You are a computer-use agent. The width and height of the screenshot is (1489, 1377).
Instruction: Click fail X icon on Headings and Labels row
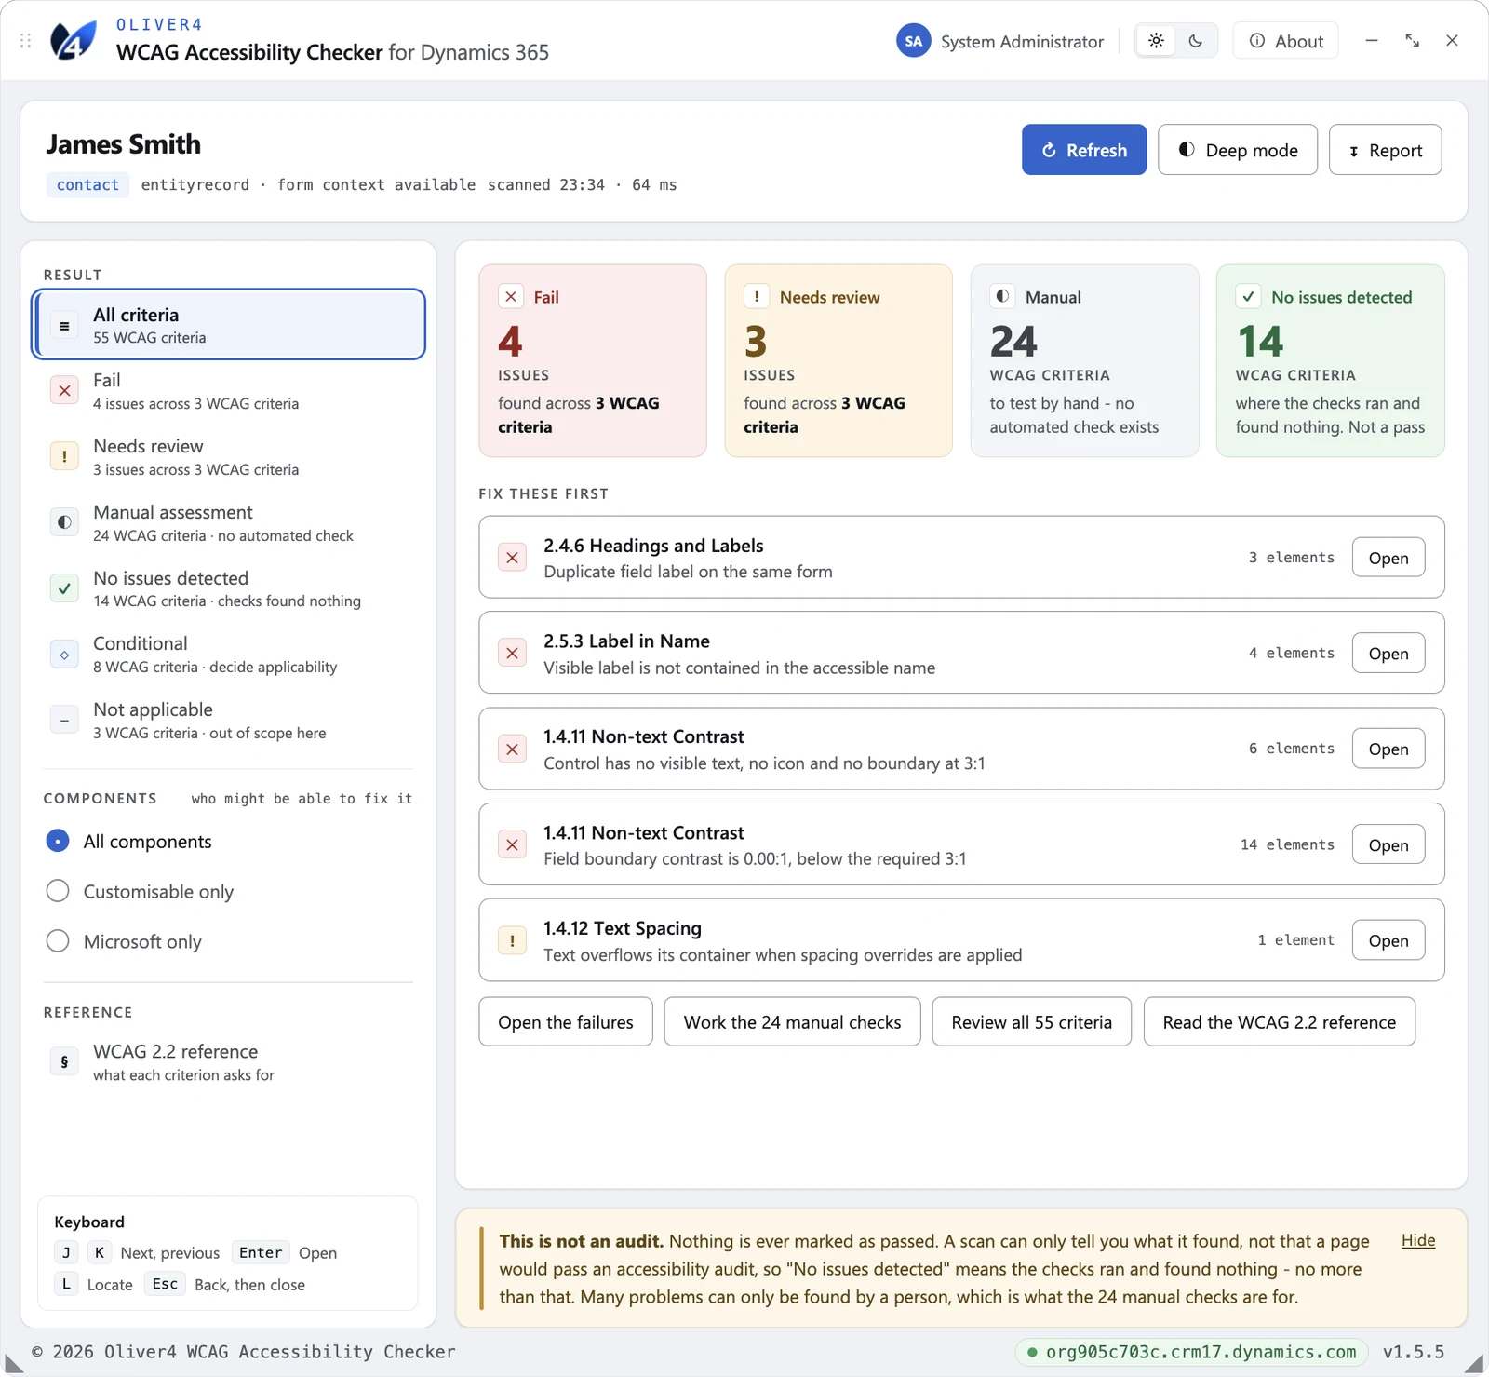[x=512, y=558]
